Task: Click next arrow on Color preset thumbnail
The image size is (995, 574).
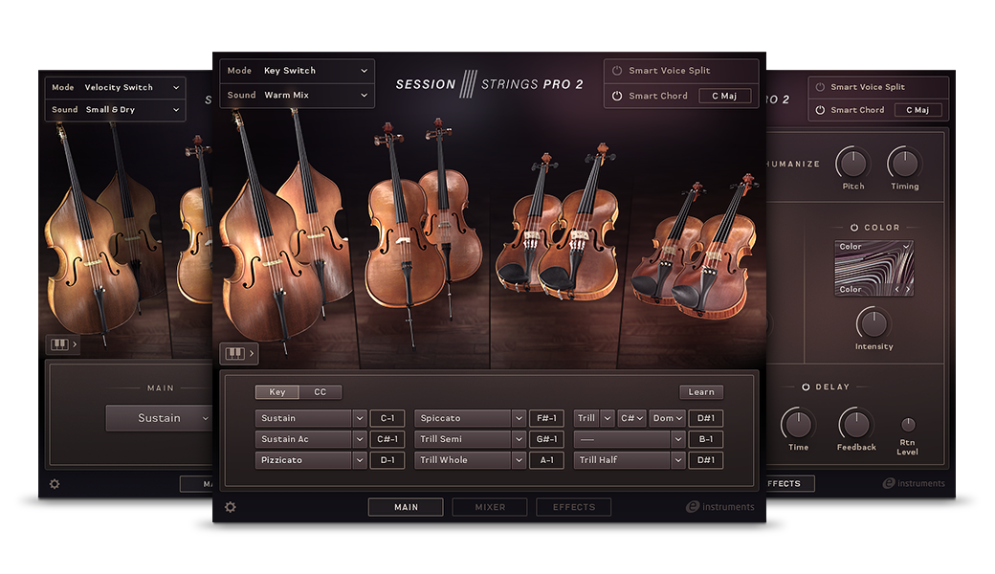Action: pos(908,289)
